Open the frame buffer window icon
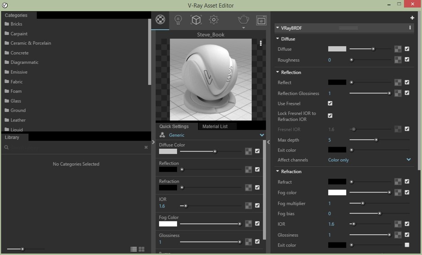The height and width of the screenshot is (255, 422). [261, 20]
